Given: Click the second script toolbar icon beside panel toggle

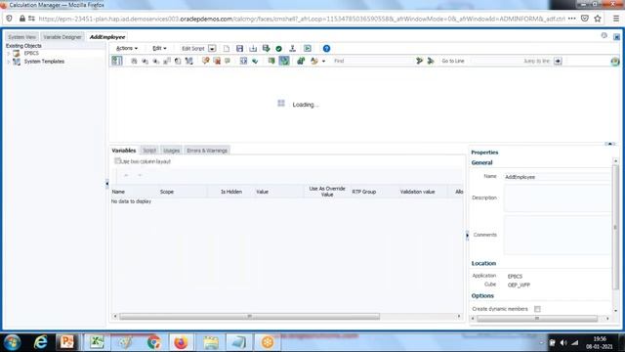Looking at the screenshot, I should (x=134, y=61).
